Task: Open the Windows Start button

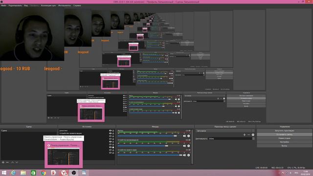Action: tap(4, 173)
